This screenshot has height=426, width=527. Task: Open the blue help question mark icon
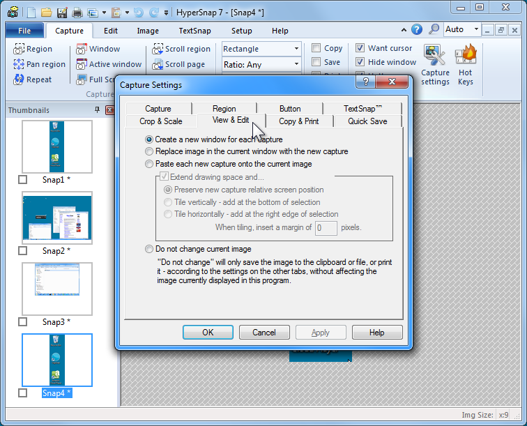pos(417,30)
